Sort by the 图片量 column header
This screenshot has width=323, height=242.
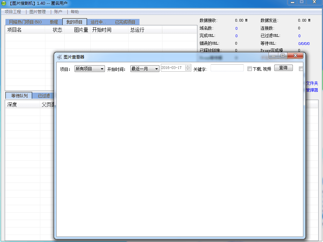(81, 30)
